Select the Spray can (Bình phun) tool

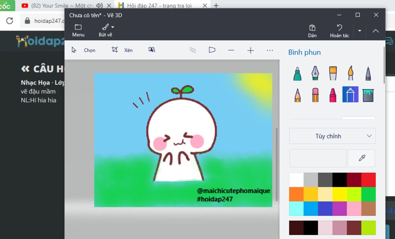click(350, 95)
